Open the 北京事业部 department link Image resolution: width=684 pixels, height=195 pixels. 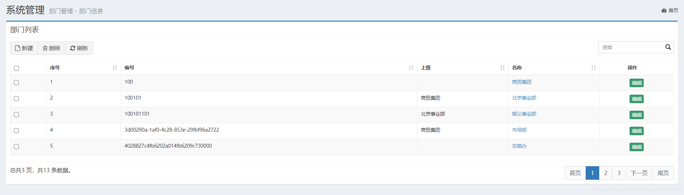coord(524,98)
